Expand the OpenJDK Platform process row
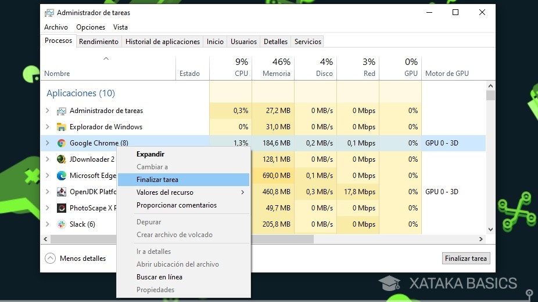Image resolution: width=538 pixels, height=302 pixels. coord(48,191)
